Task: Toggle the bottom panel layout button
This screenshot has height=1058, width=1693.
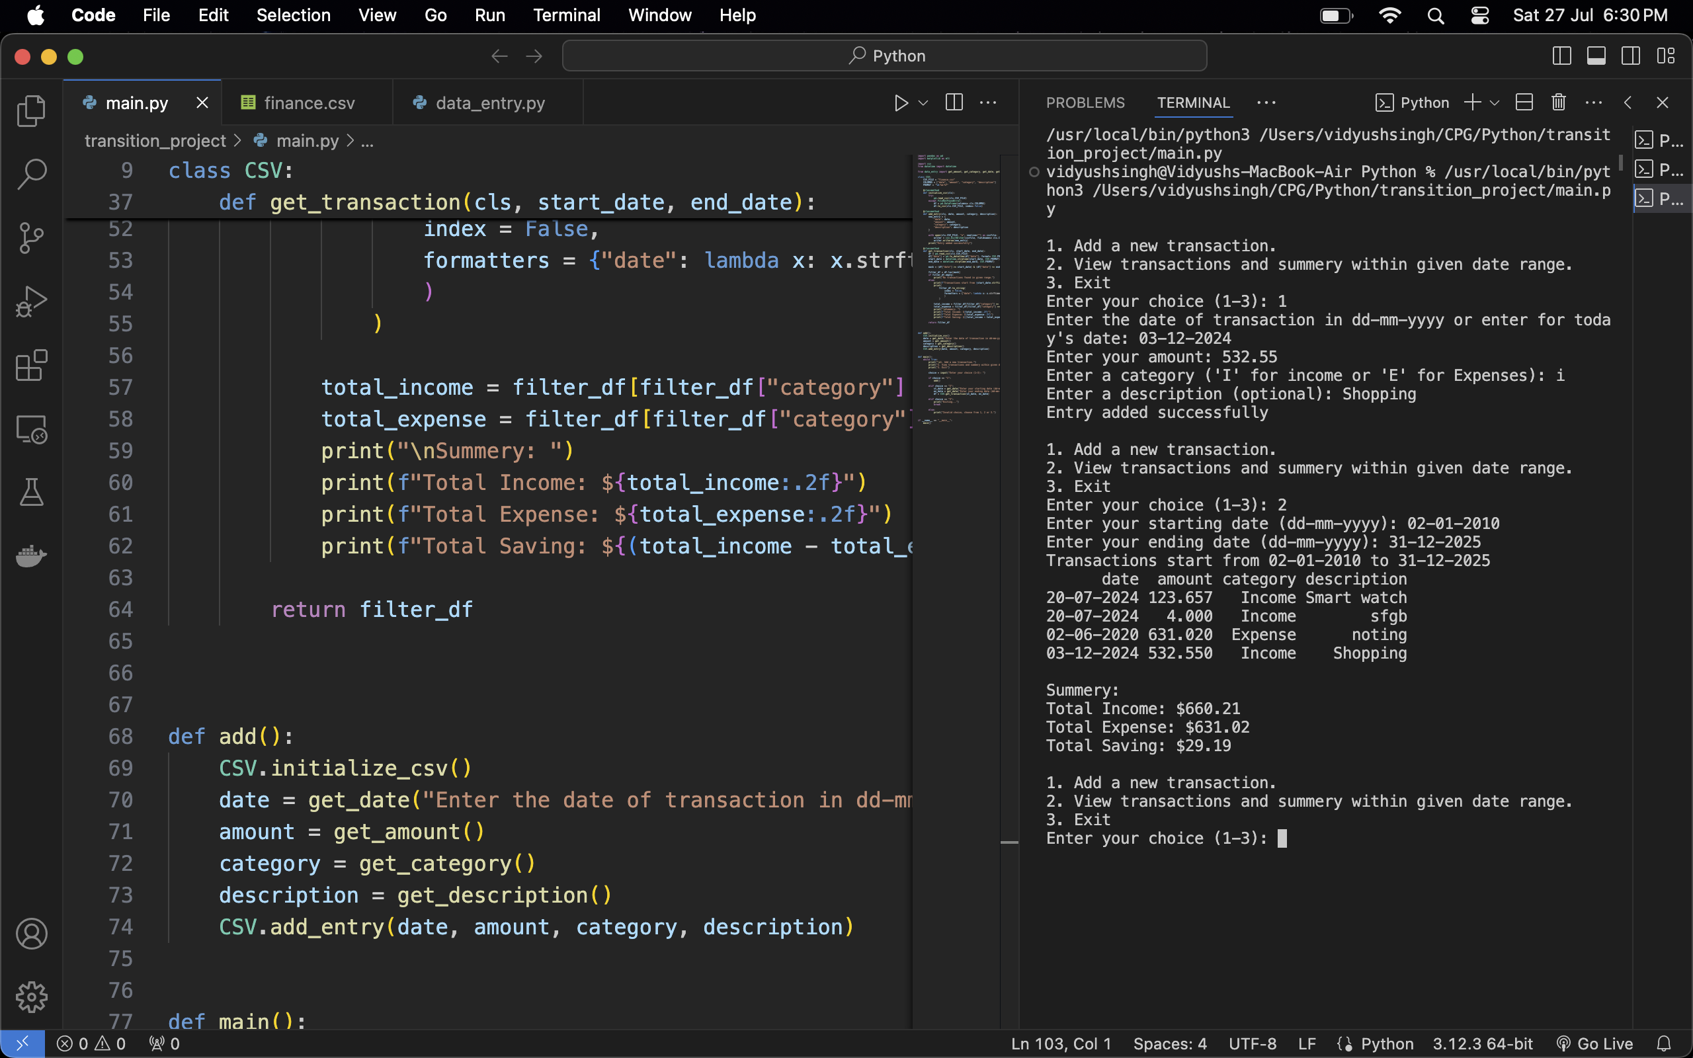Action: click(x=1596, y=56)
